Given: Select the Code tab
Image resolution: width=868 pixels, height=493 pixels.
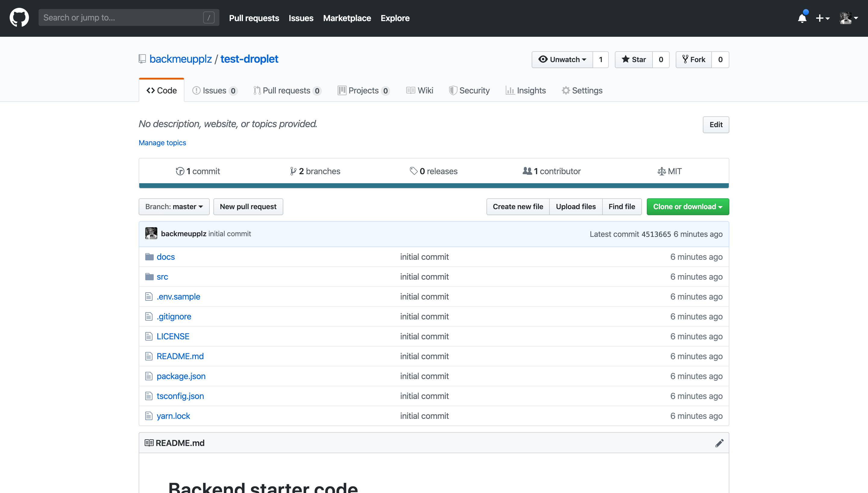Looking at the screenshot, I should coord(162,90).
